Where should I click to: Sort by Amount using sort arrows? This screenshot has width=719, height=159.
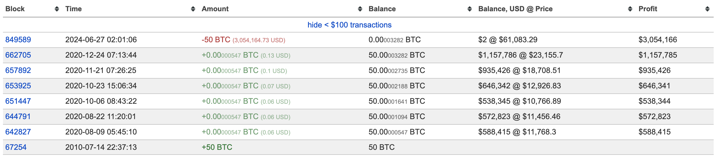coord(360,9)
